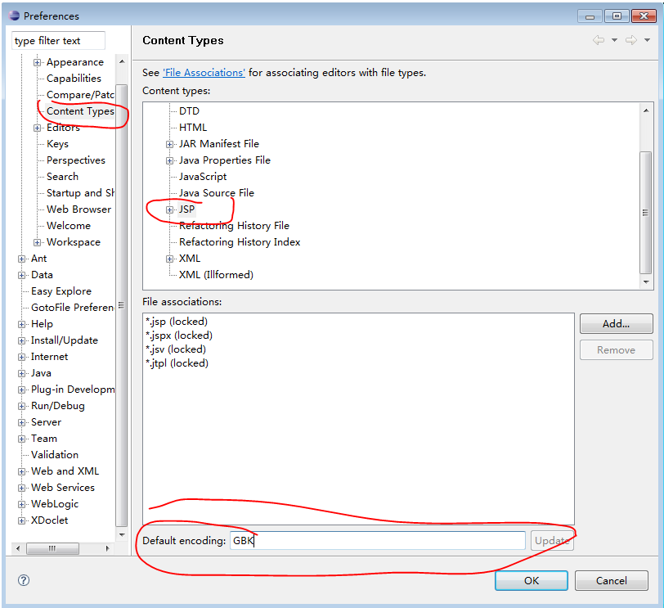The image size is (664, 608).
Task: Expand the XML content type node
Action: (170, 259)
